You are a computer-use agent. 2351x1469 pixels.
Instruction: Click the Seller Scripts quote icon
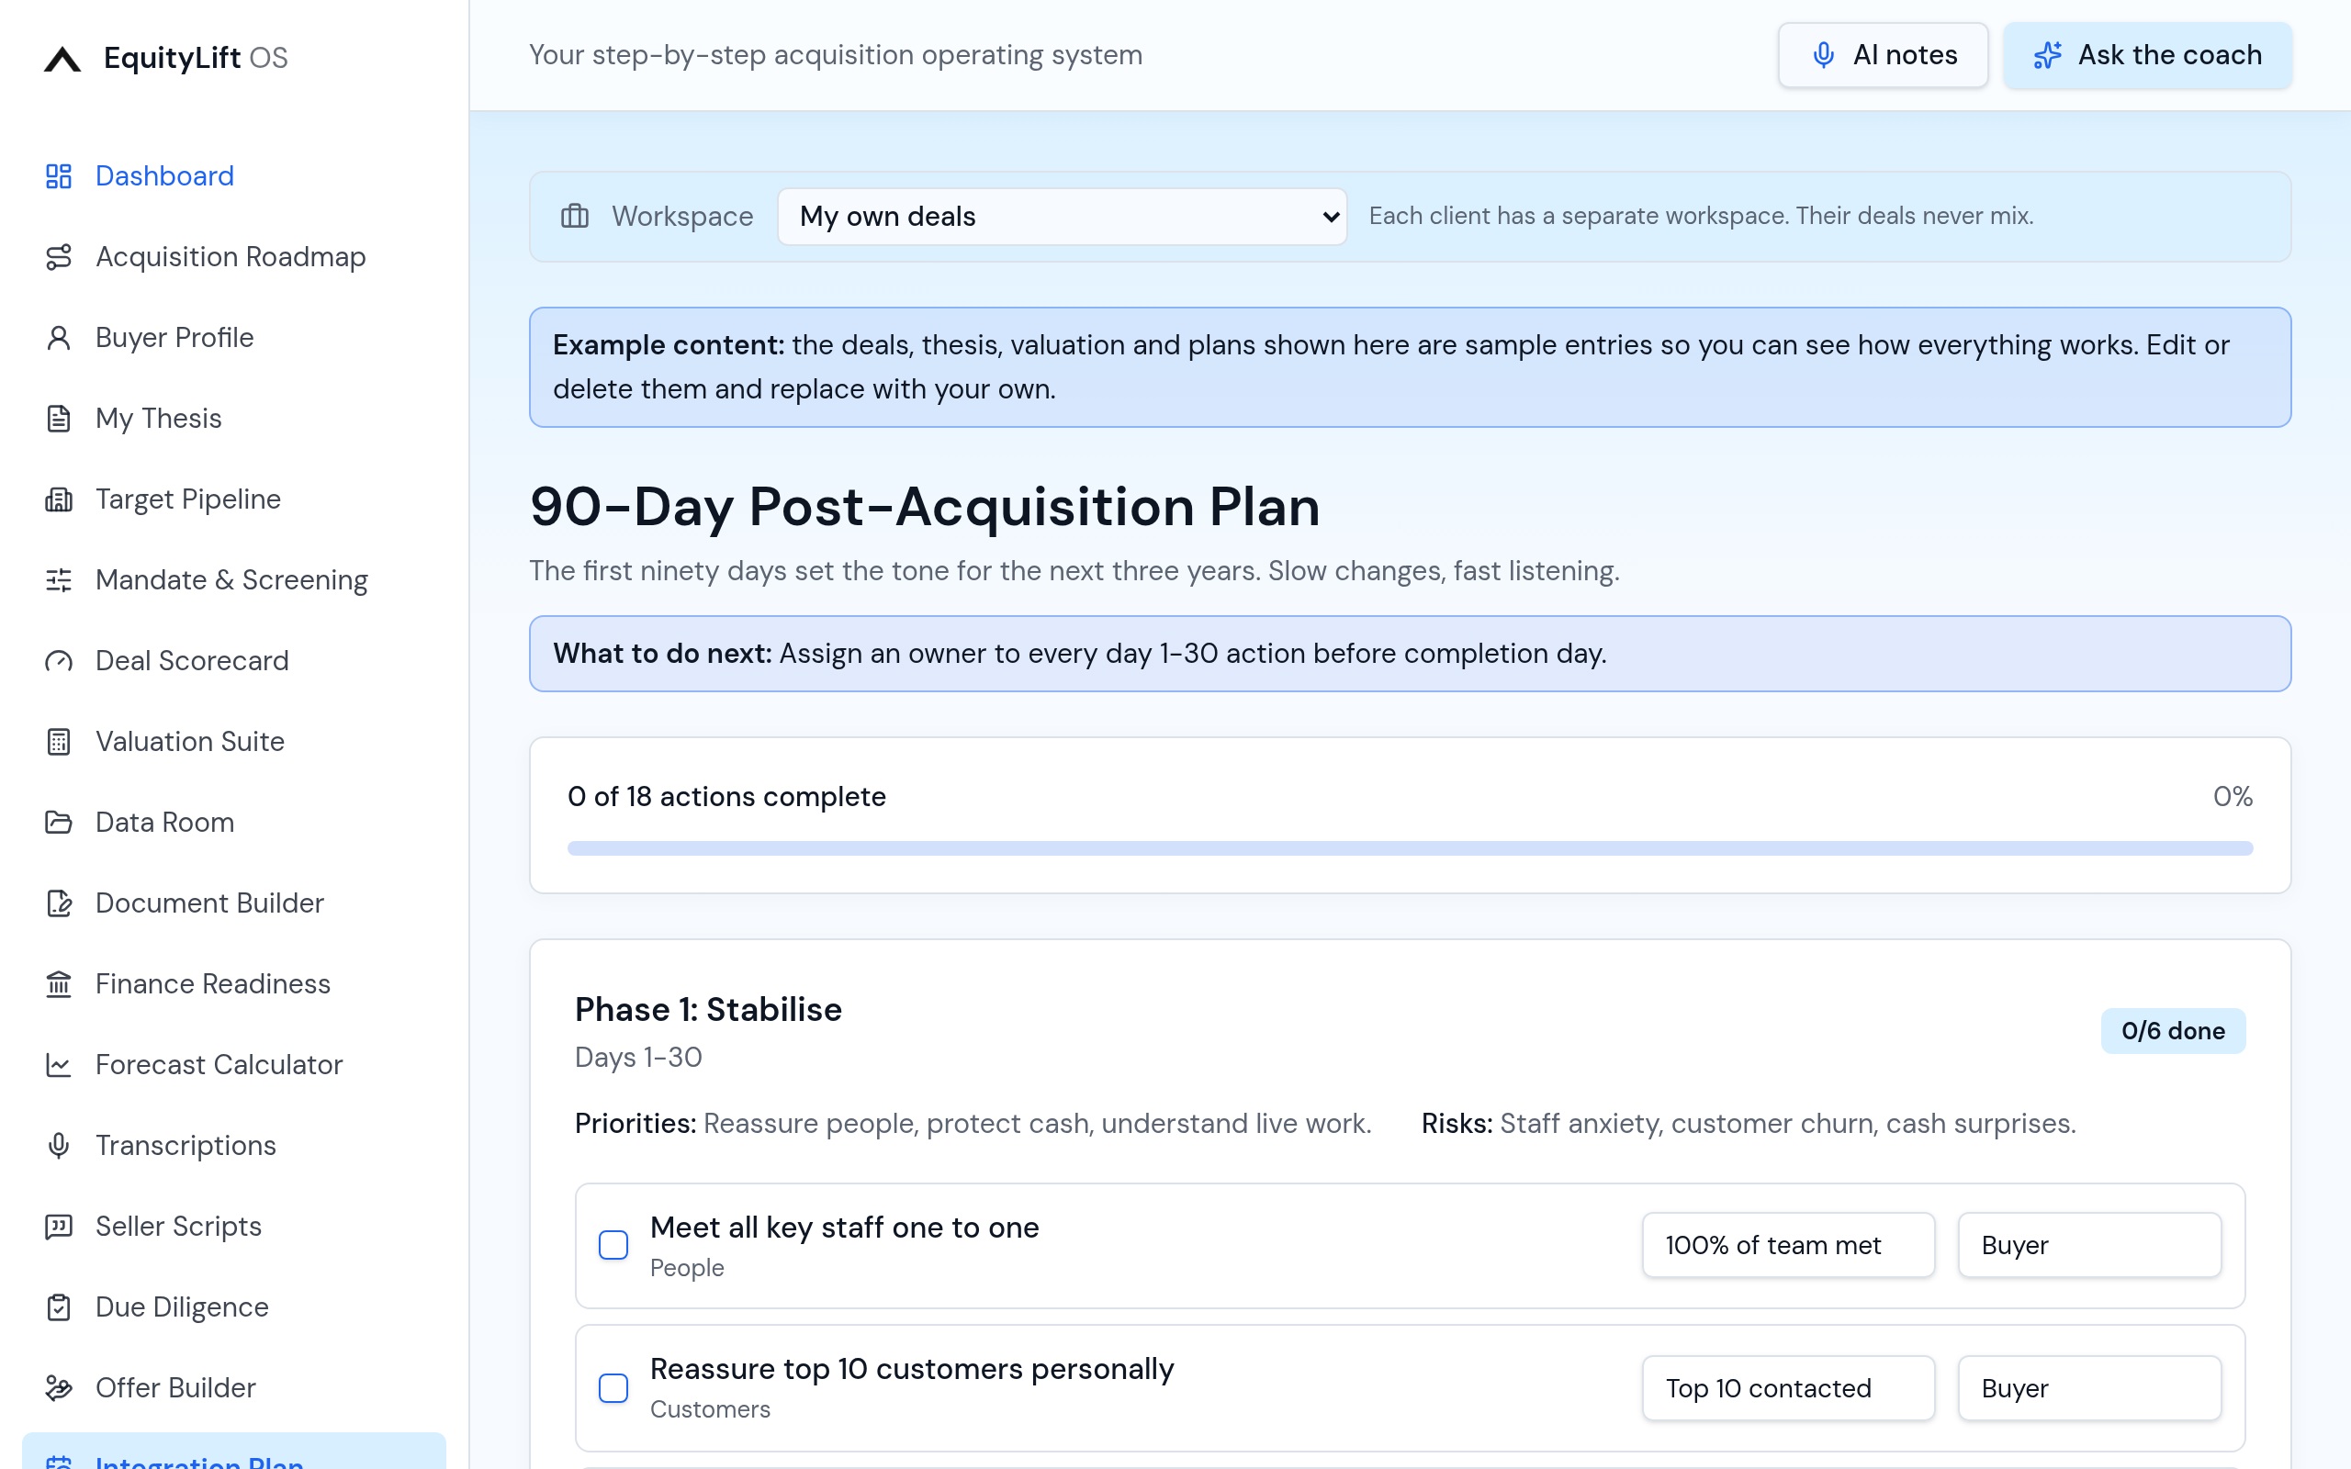coord(58,1226)
